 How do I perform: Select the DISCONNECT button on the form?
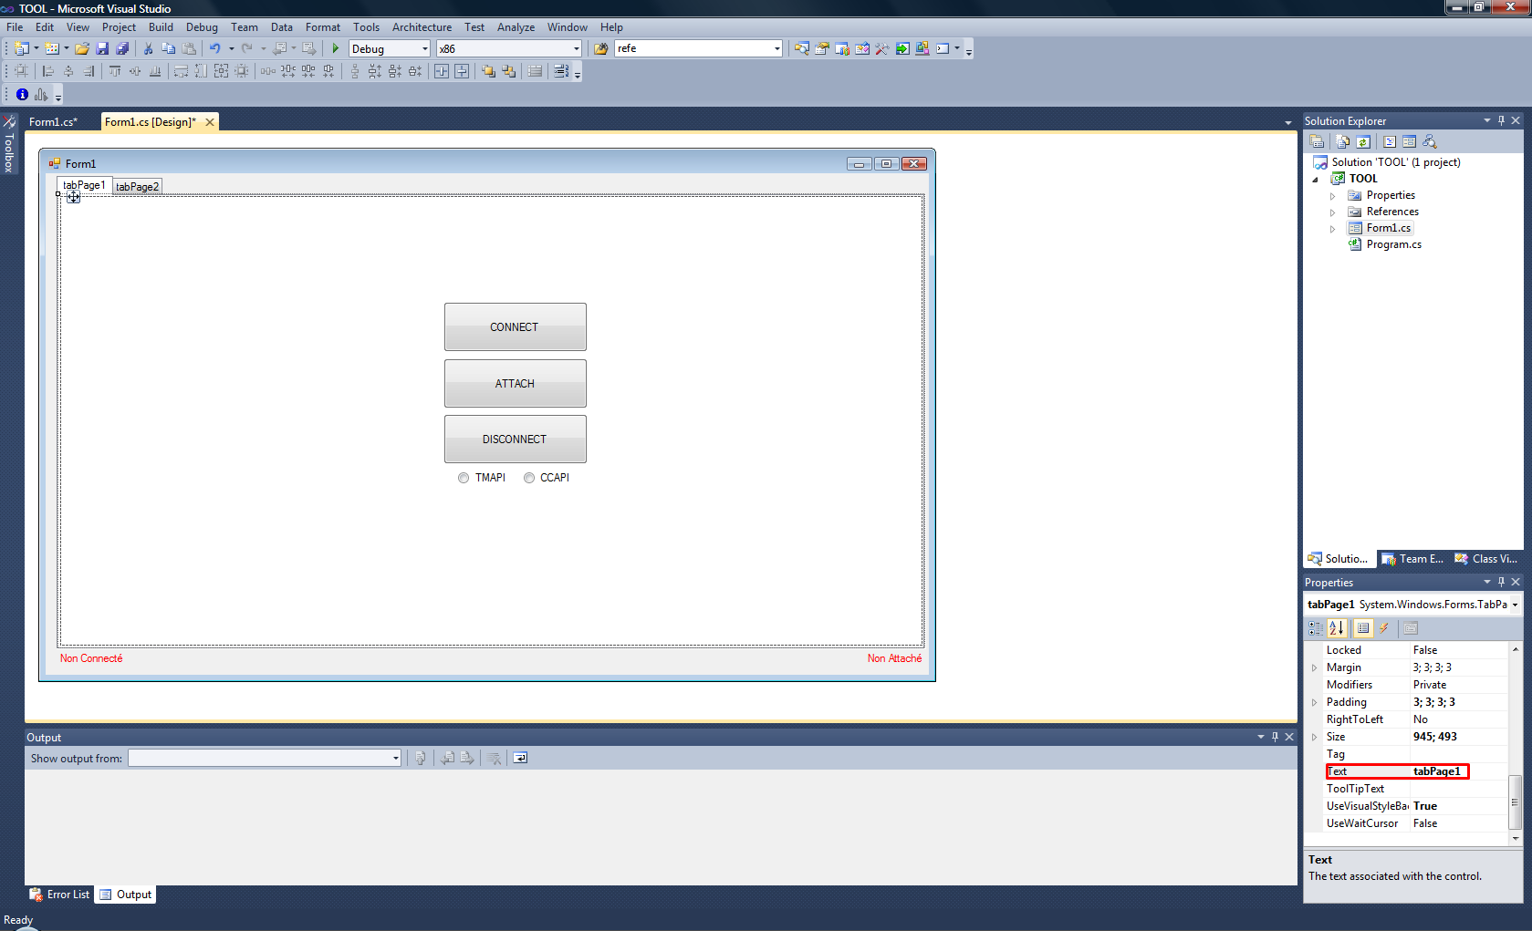point(515,439)
